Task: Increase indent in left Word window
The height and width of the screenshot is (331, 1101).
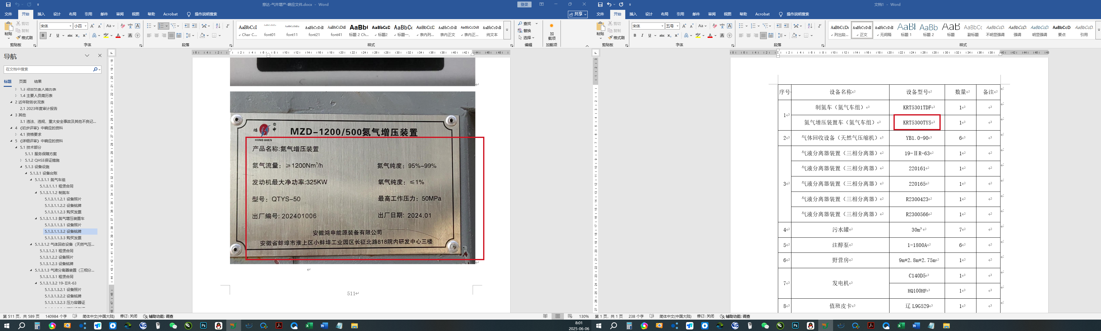Action: (195, 26)
